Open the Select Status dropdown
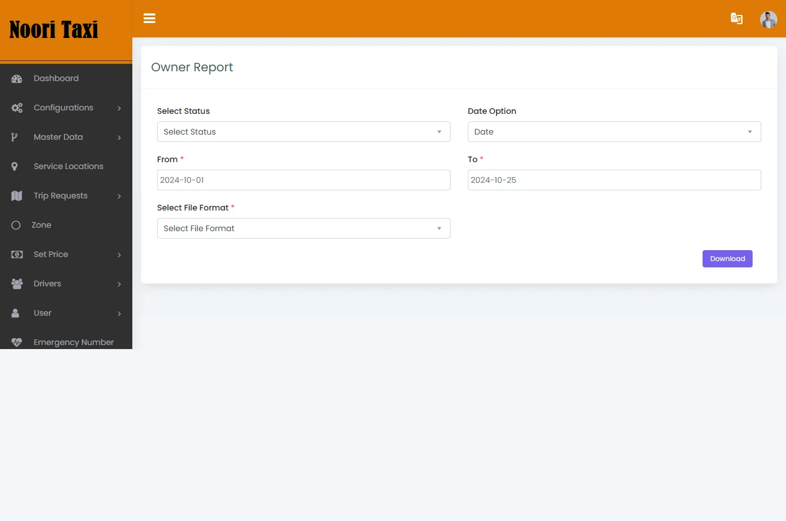This screenshot has height=521, width=786. [x=304, y=132]
